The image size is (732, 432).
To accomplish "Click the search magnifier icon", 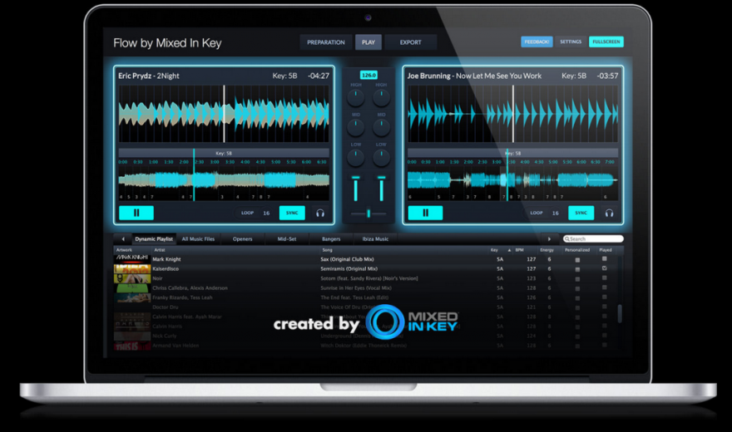I will [566, 239].
